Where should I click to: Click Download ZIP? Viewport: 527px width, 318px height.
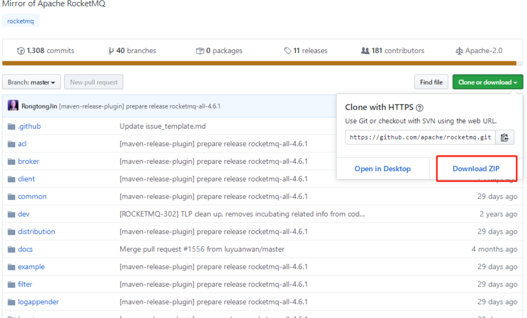476,169
